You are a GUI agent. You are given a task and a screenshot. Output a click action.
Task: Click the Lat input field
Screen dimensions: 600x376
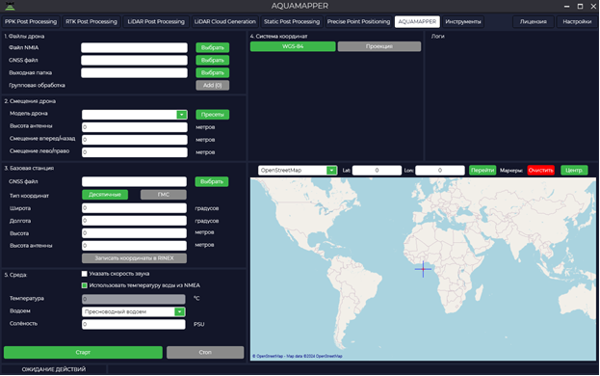(377, 171)
